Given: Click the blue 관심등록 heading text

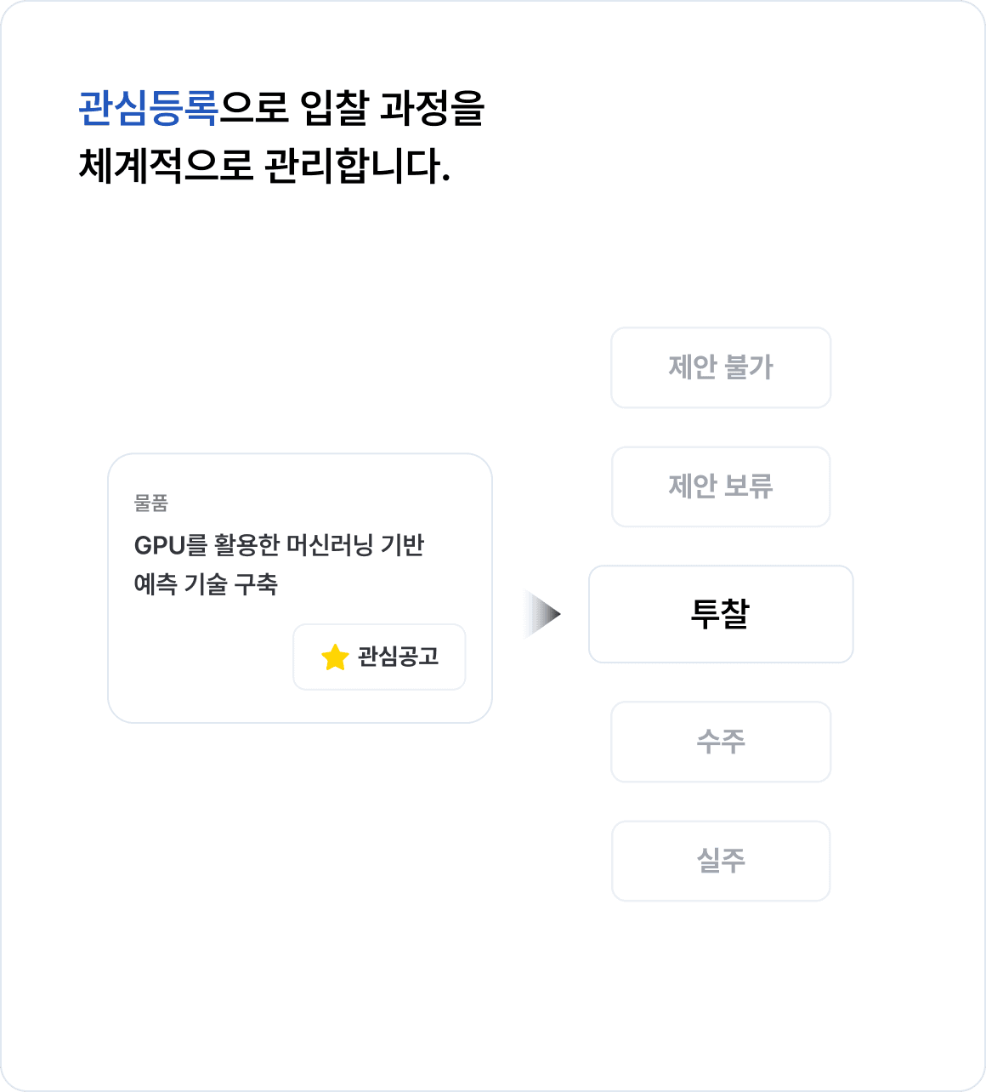Looking at the screenshot, I should coord(149,109).
